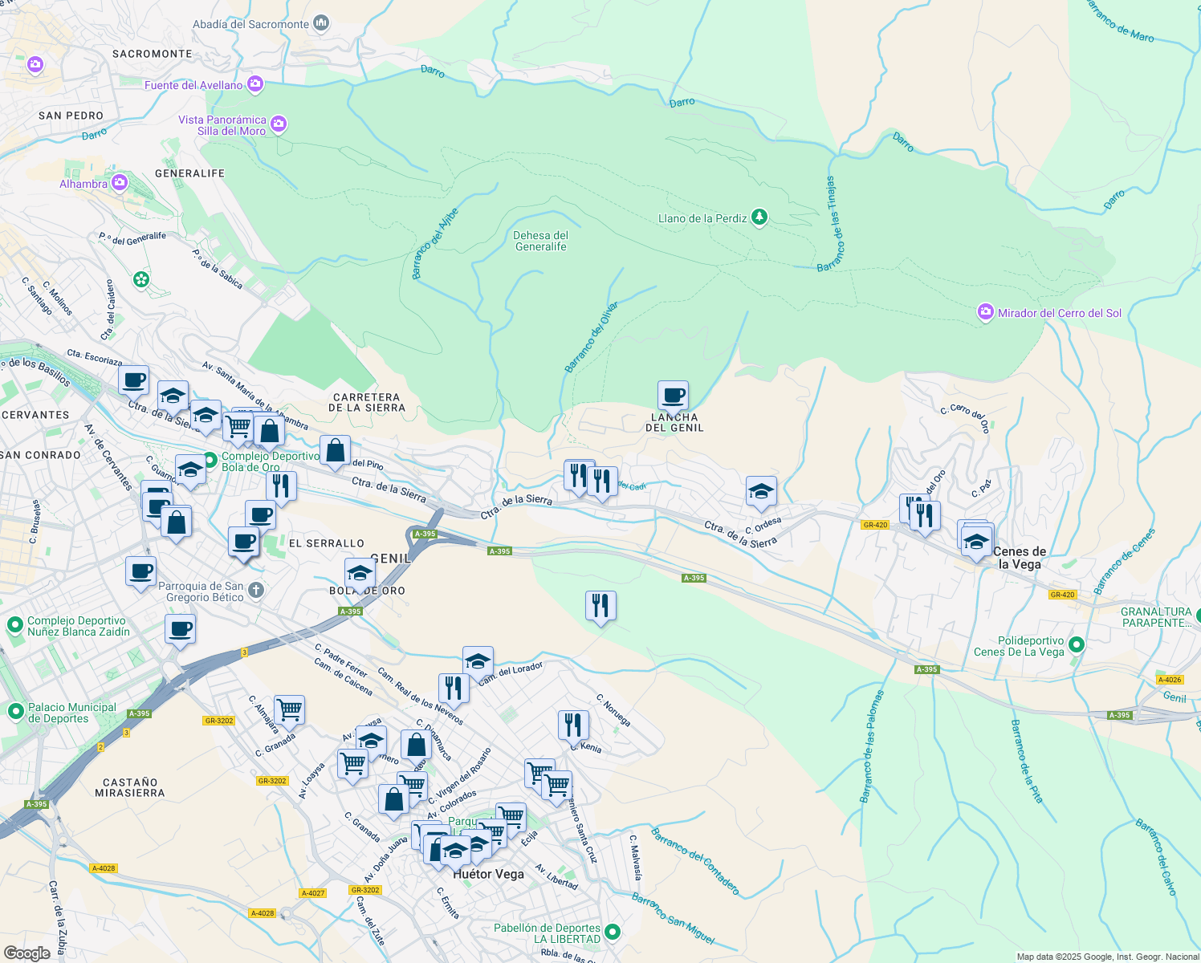Click the Parroquia de San Gregorio Bético church icon
The height and width of the screenshot is (963, 1201).
(256, 591)
